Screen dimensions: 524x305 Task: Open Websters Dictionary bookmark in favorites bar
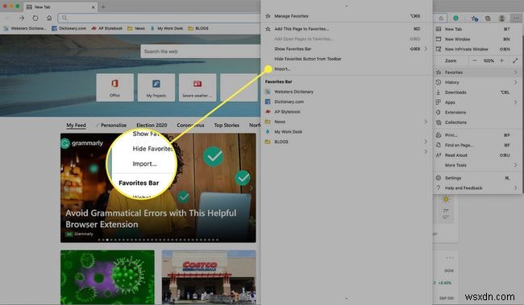click(x=25, y=28)
